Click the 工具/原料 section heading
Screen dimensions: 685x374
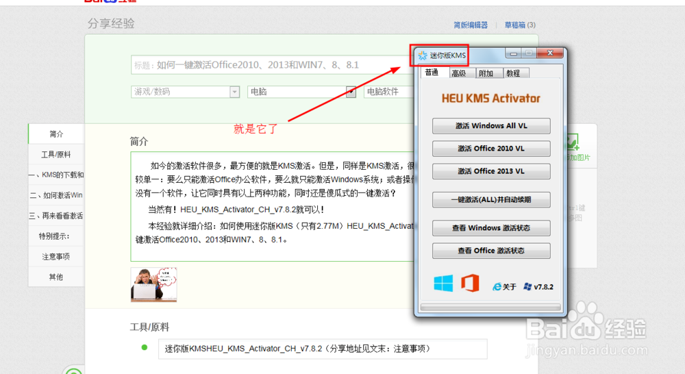pyautogui.click(x=149, y=327)
